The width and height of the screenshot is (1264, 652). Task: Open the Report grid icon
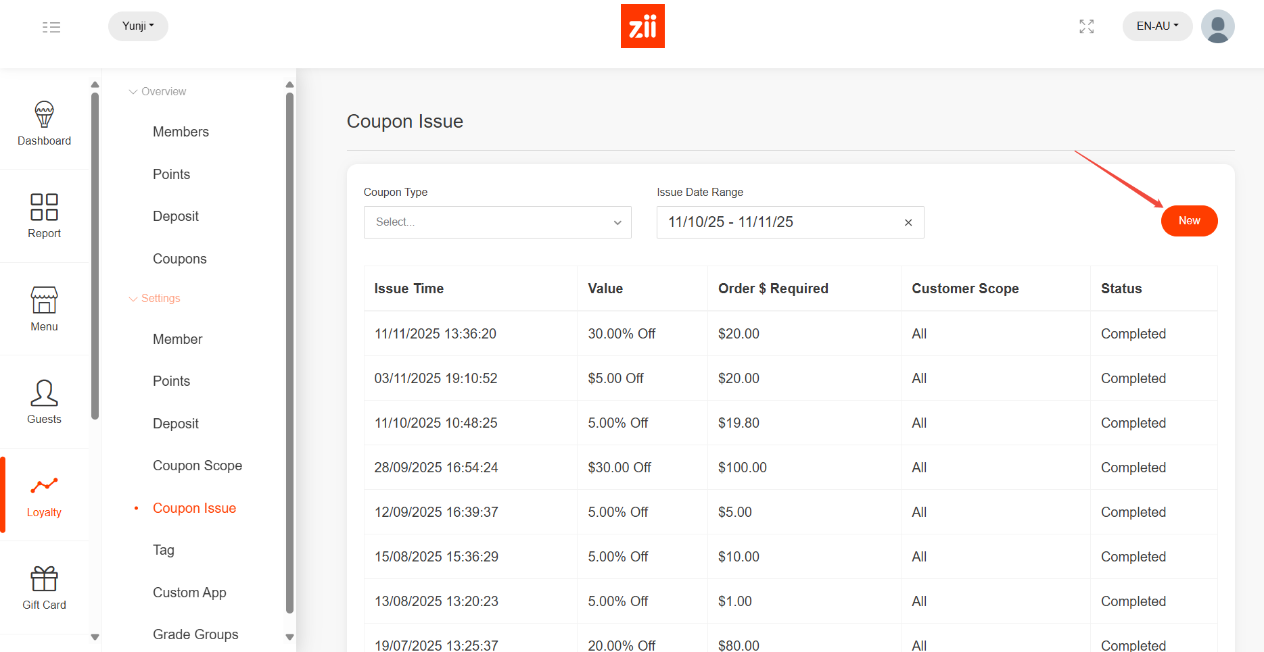pos(44,207)
